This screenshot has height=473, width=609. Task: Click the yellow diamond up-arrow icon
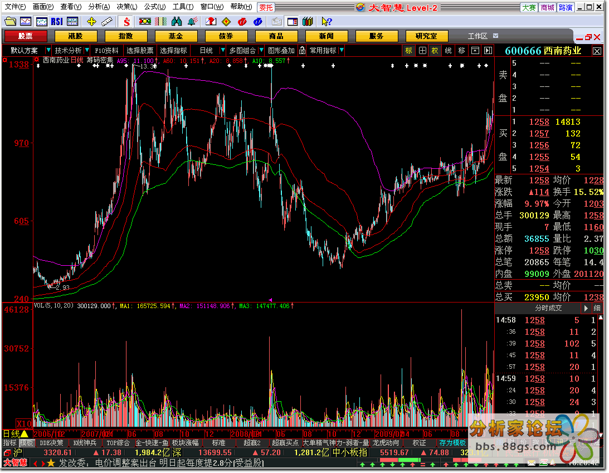[226, 22]
